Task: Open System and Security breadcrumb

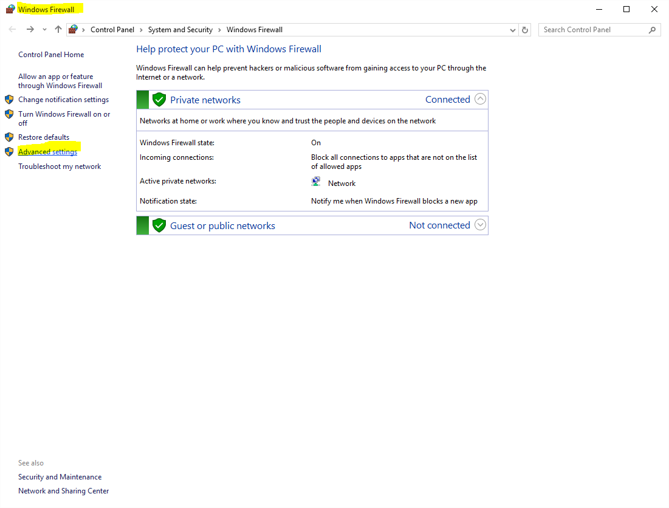Action: tap(180, 30)
